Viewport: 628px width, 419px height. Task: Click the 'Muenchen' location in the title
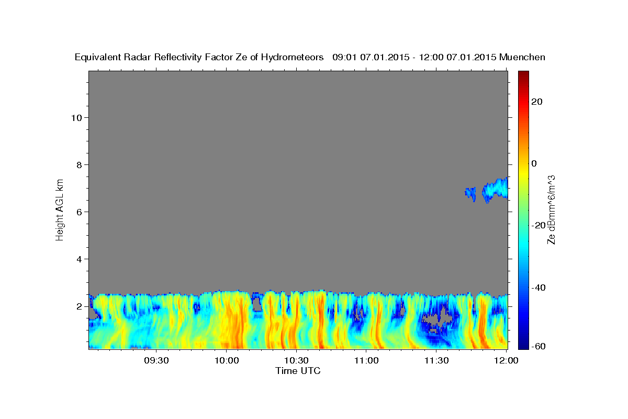522,58
